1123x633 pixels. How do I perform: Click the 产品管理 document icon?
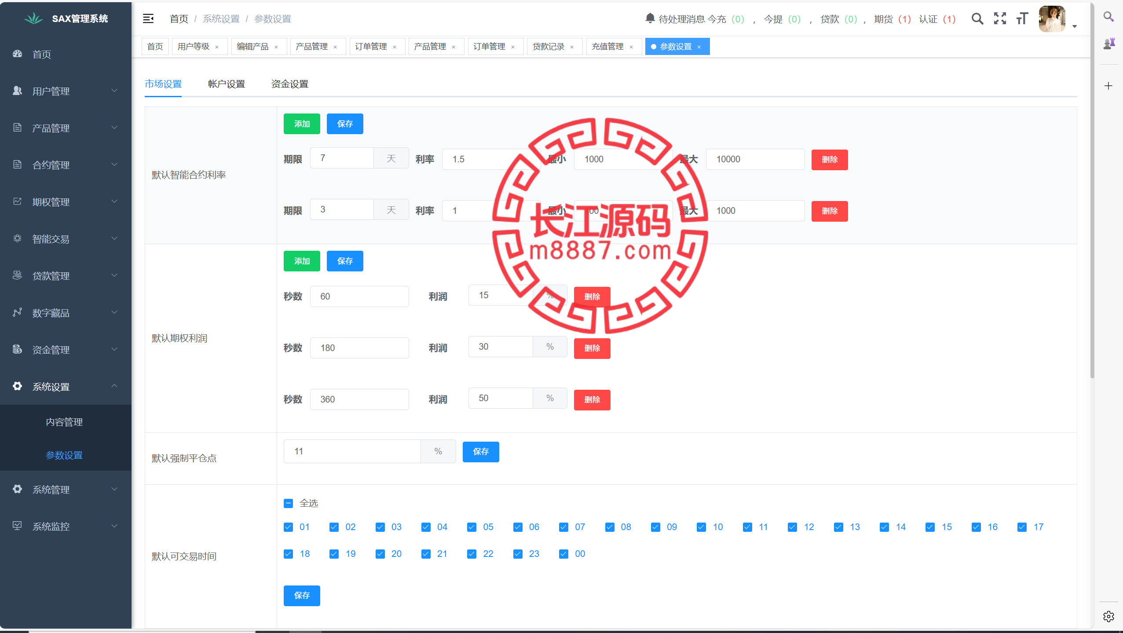(x=17, y=128)
